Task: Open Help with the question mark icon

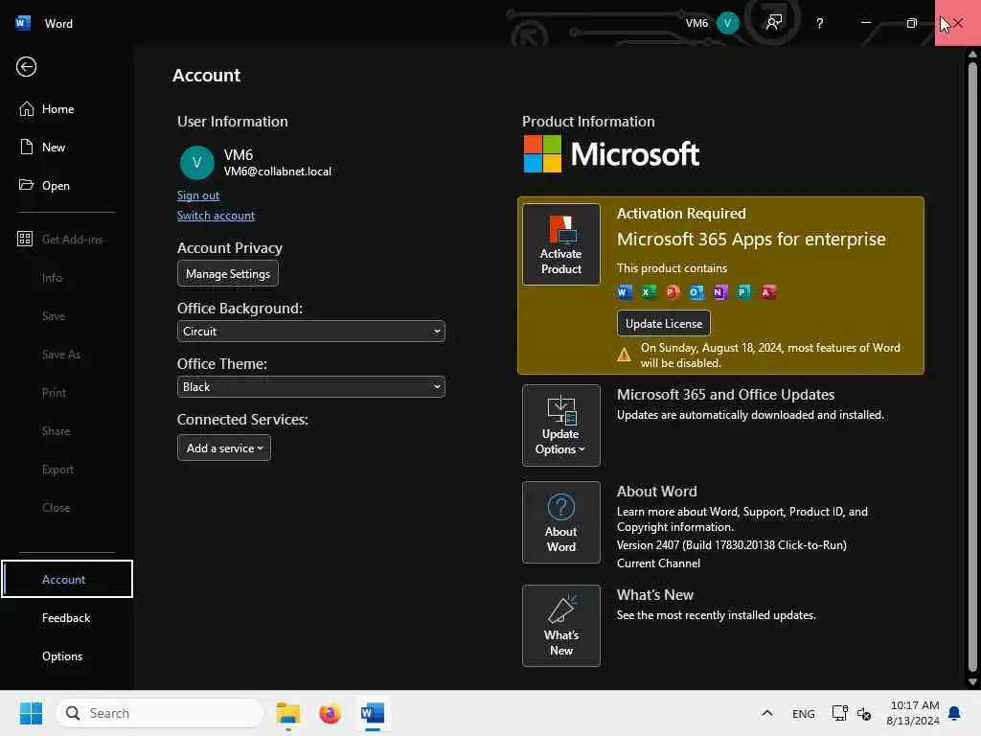Action: tap(820, 23)
